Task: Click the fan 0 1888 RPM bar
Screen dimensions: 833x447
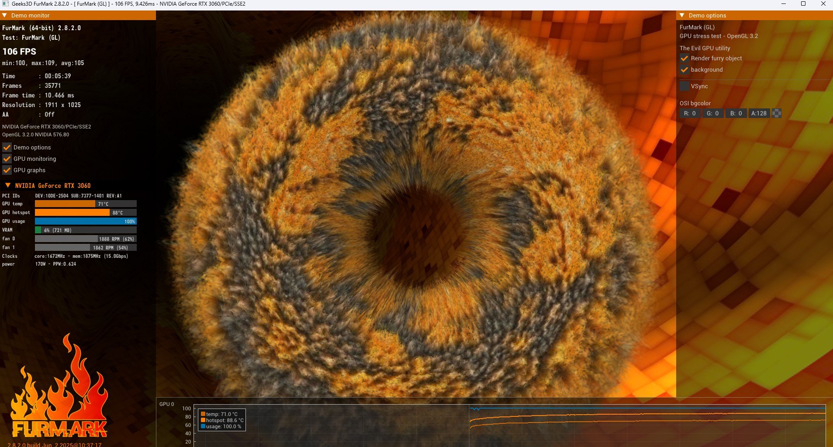Action: click(x=86, y=239)
